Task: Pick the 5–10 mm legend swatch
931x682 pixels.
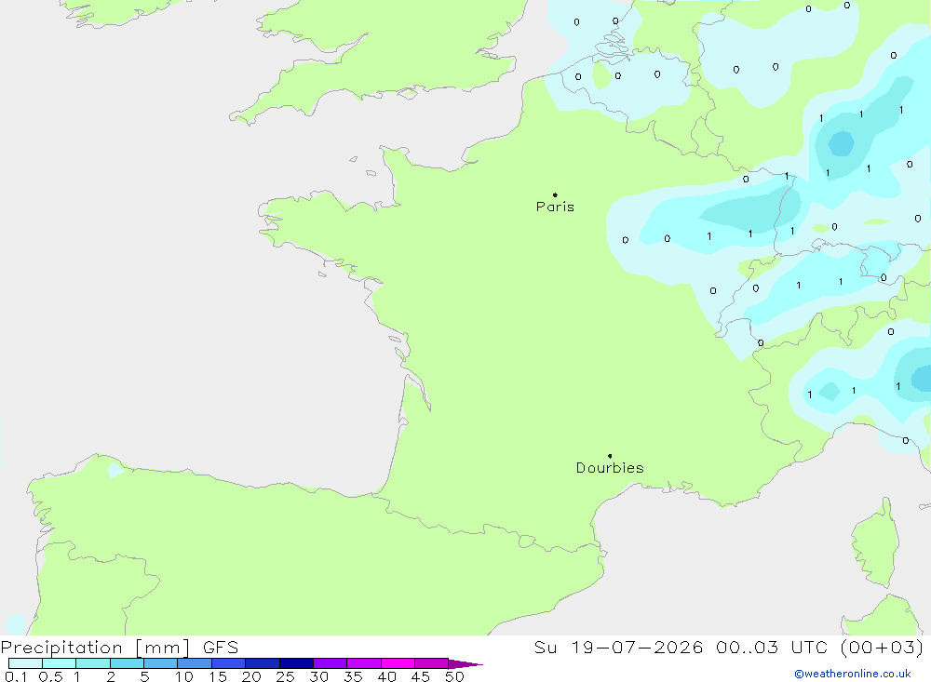Action: pyautogui.click(x=161, y=663)
